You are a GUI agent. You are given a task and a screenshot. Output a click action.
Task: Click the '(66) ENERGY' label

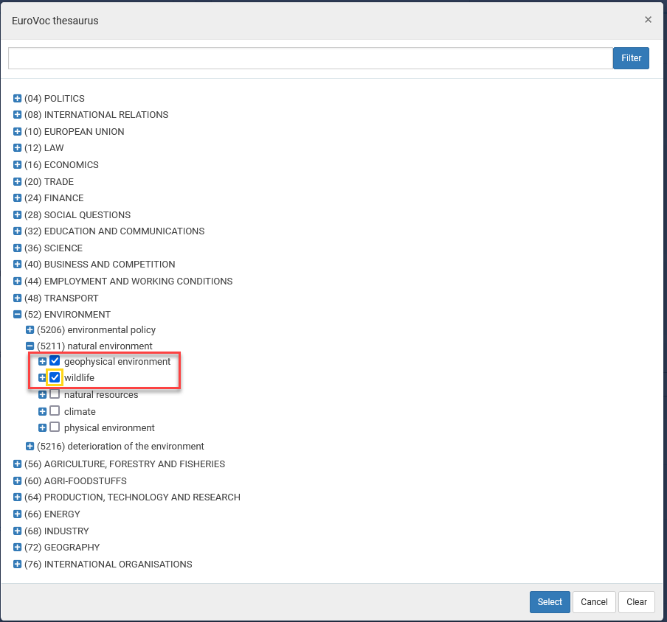point(52,514)
